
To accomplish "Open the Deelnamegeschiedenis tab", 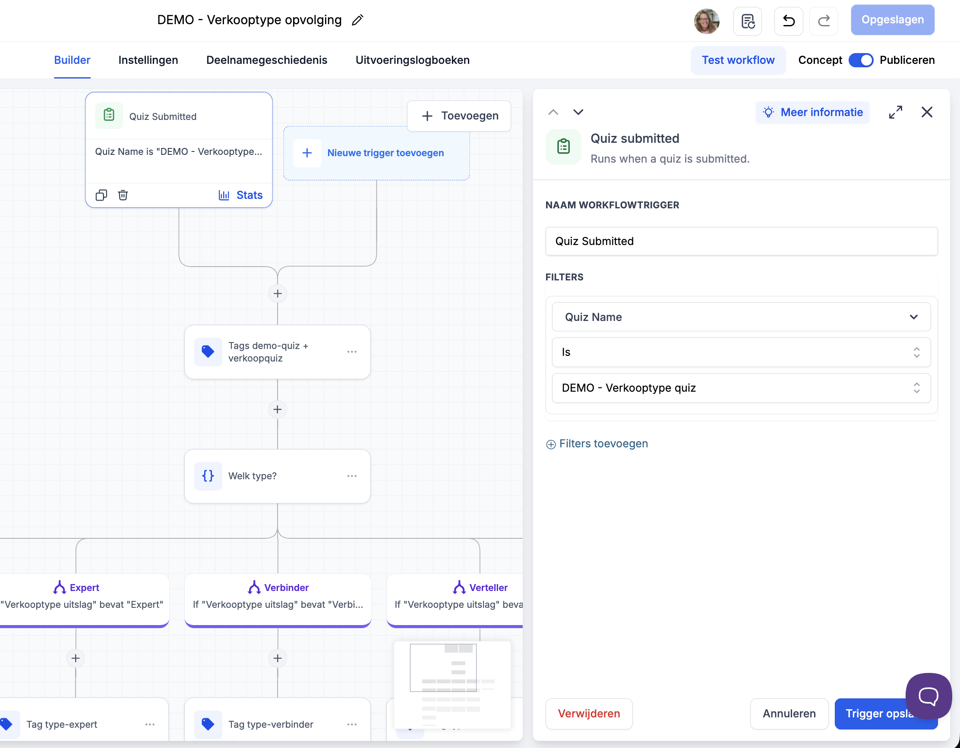I will coord(267,60).
